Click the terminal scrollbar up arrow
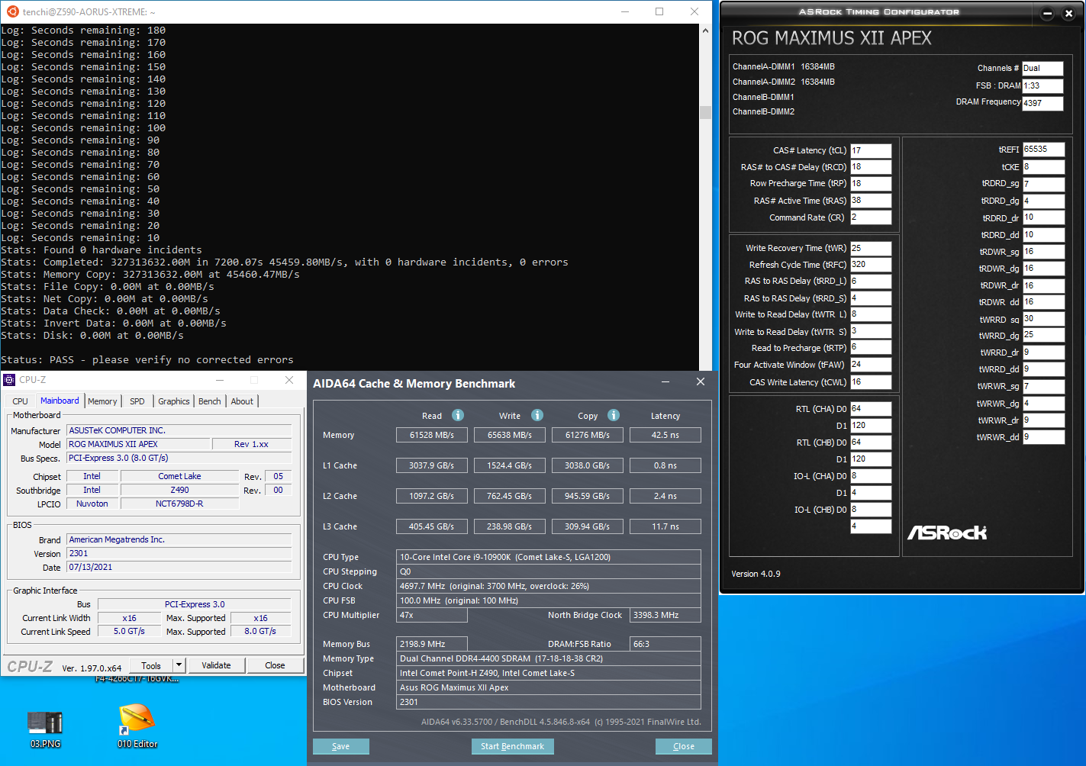 coord(706,31)
